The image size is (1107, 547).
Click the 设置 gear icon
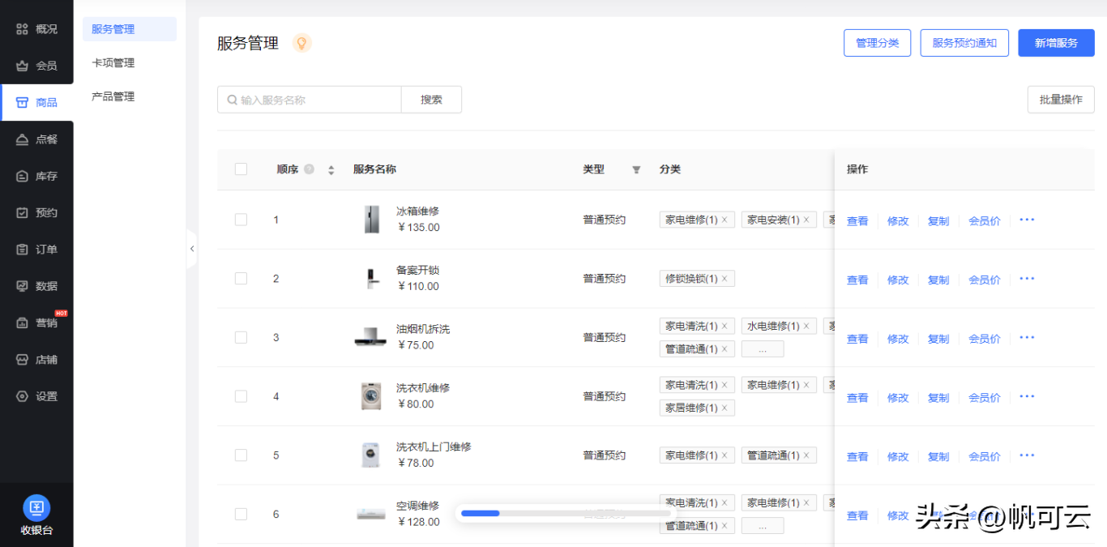(23, 396)
